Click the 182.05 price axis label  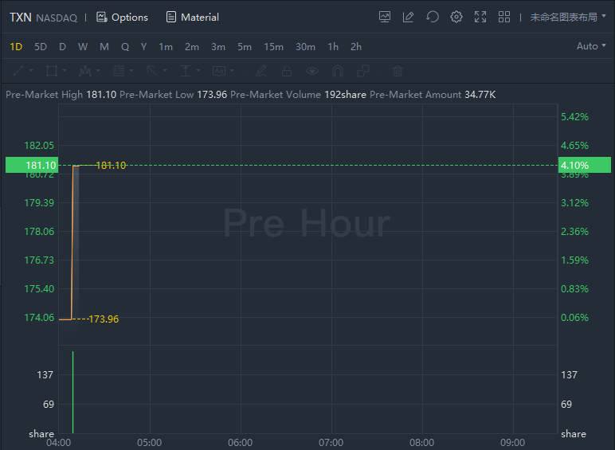click(39, 146)
